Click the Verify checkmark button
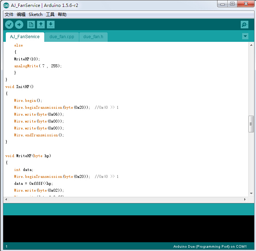The image size is (256, 251). 9,24
